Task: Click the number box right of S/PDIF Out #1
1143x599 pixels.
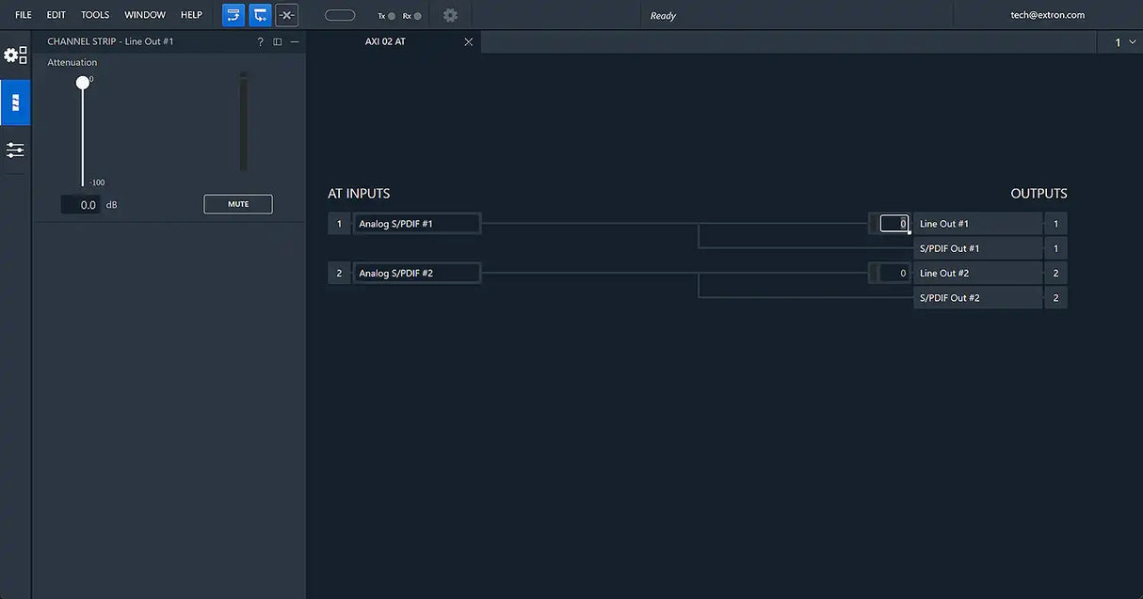Action: point(1055,248)
